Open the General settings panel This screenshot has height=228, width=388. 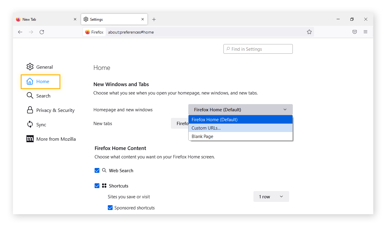pos(44,67)
